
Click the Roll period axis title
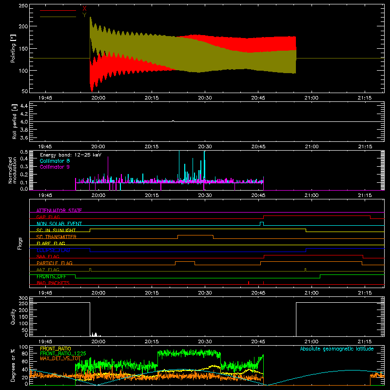15,121
